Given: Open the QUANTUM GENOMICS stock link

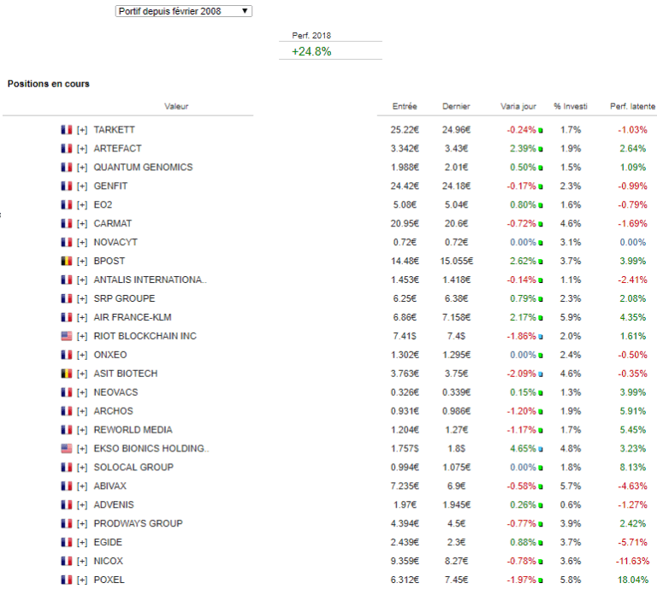Looking at the screenshot, I should click(143, 168).
